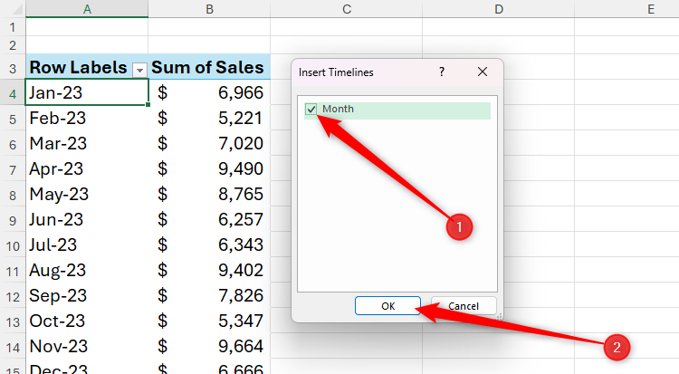Screen dimensions: 679x374
Task: Select the Sum of Sales header cell
Action: click(209, 67)
